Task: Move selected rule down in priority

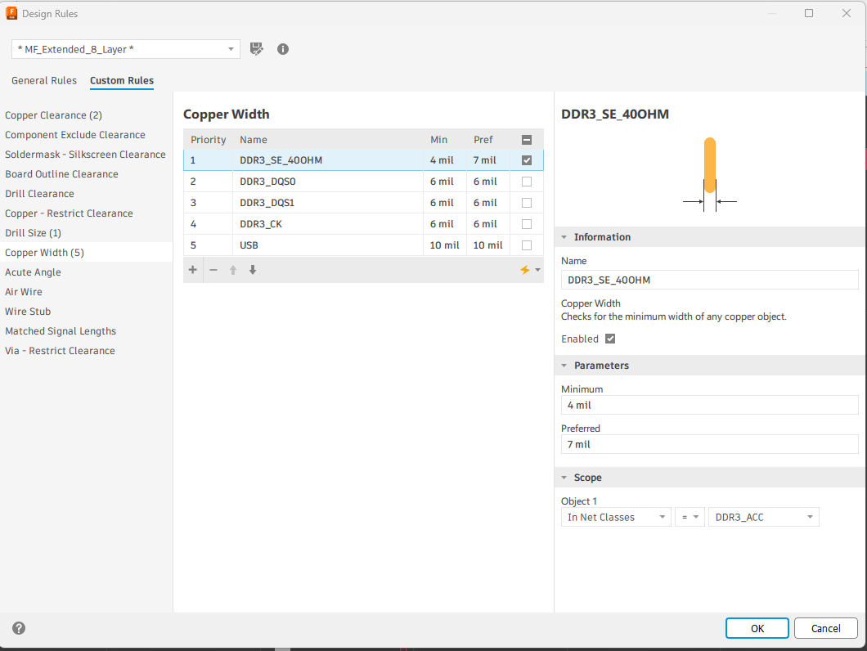Action: tap(253, 270)
